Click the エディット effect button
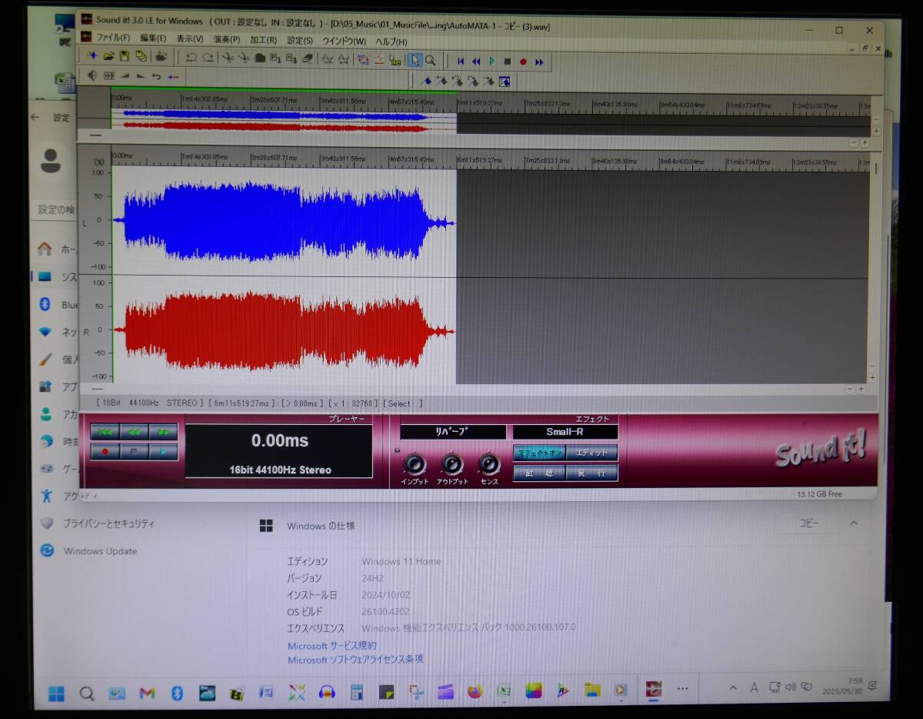This screenshot has width=923, height=719. (591, 453)
